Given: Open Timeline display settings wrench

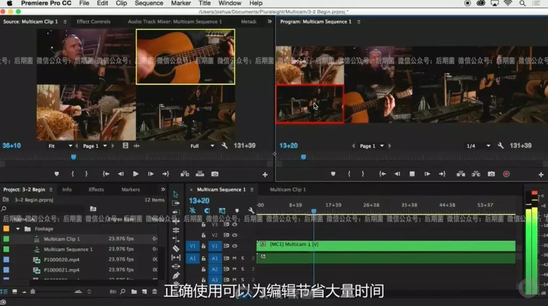Looking at the screenshot, I should pyautogui.click(x=251, y=210).
